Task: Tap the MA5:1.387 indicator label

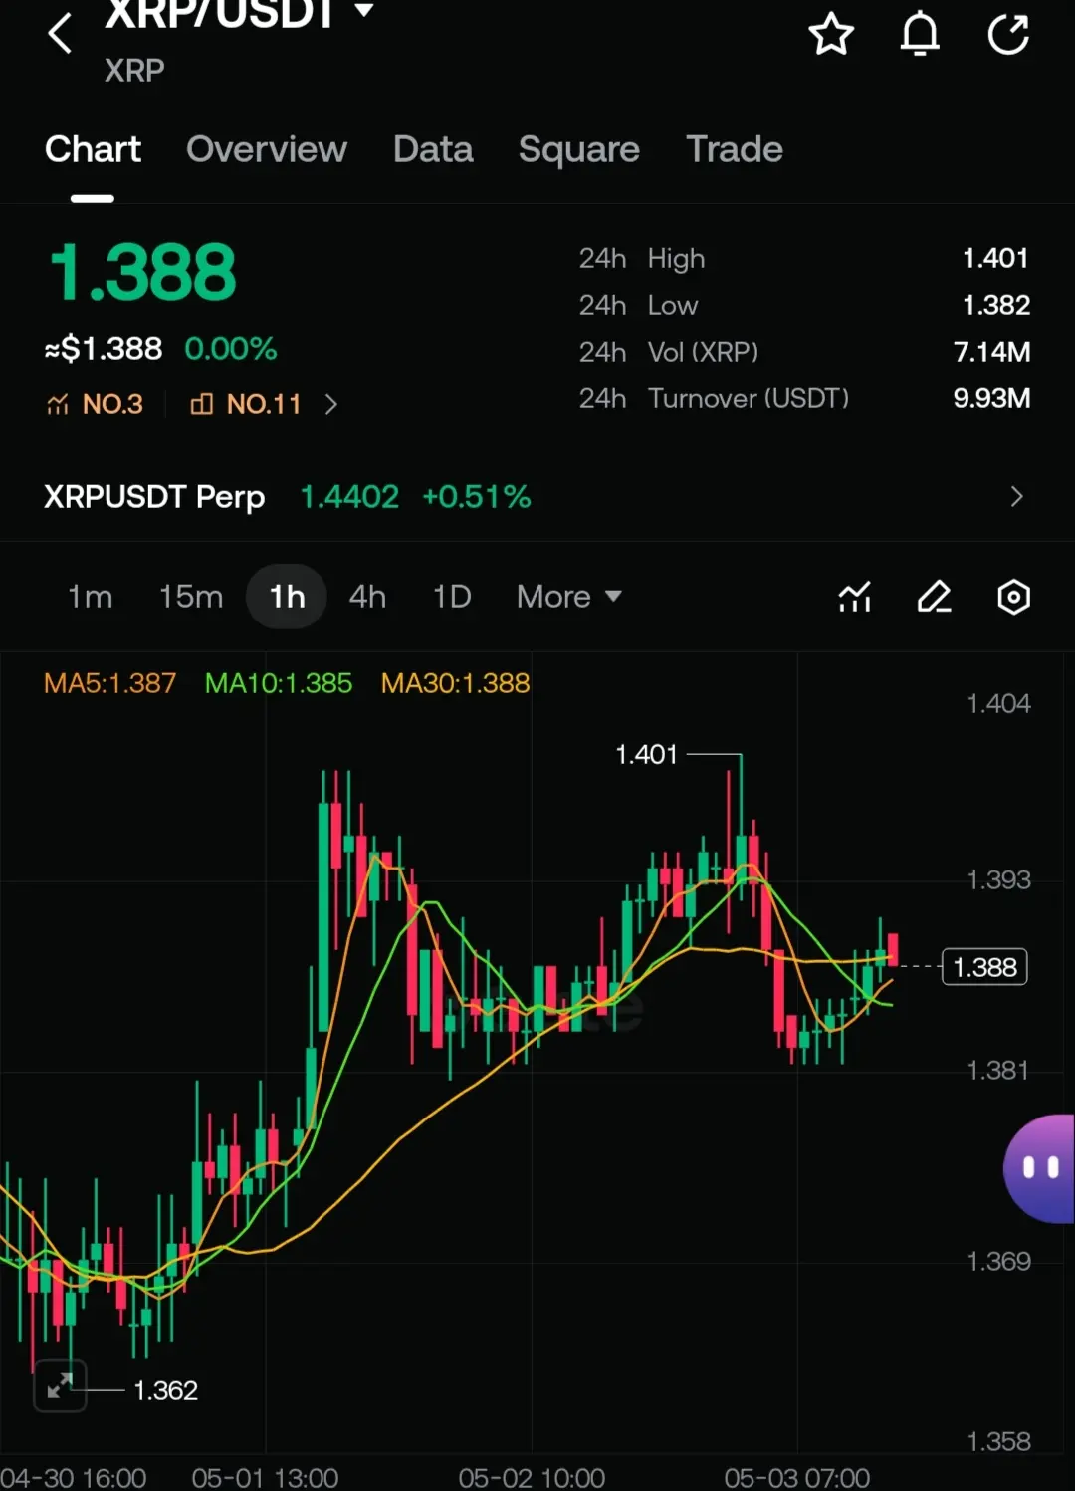Action: (109, 683)
